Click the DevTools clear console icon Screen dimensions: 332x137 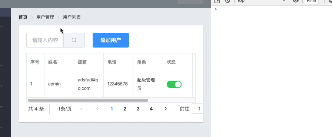coord(228,1)
